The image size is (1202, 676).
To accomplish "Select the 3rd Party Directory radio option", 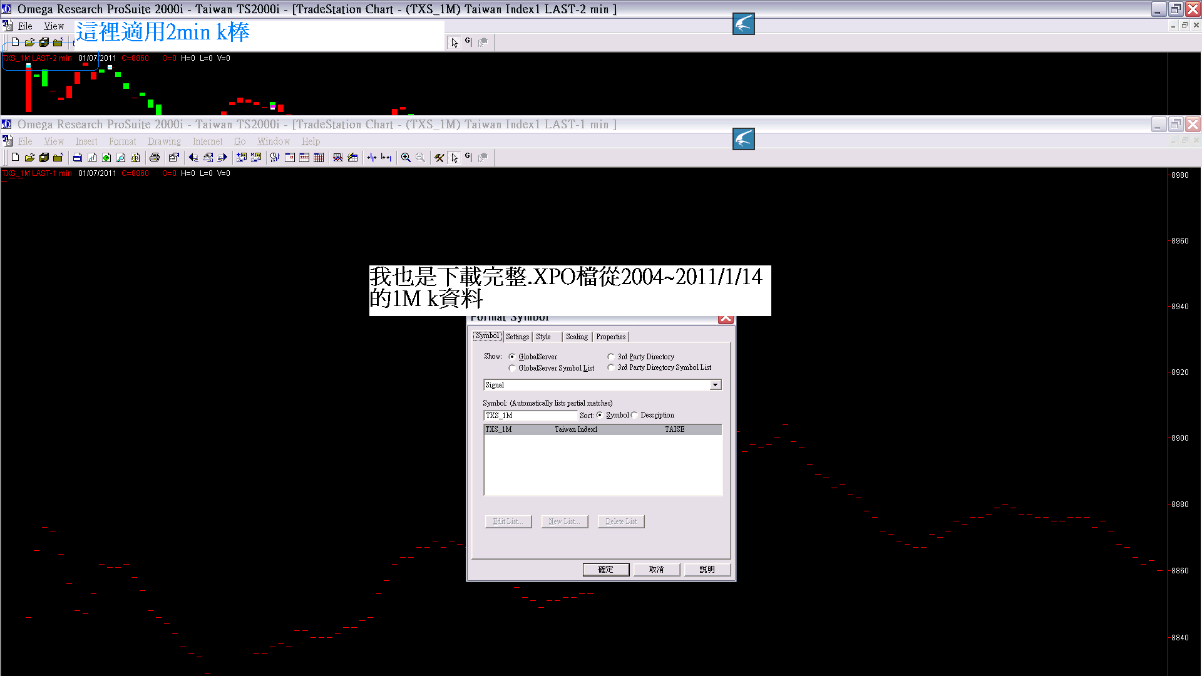I will coord(611,357).
